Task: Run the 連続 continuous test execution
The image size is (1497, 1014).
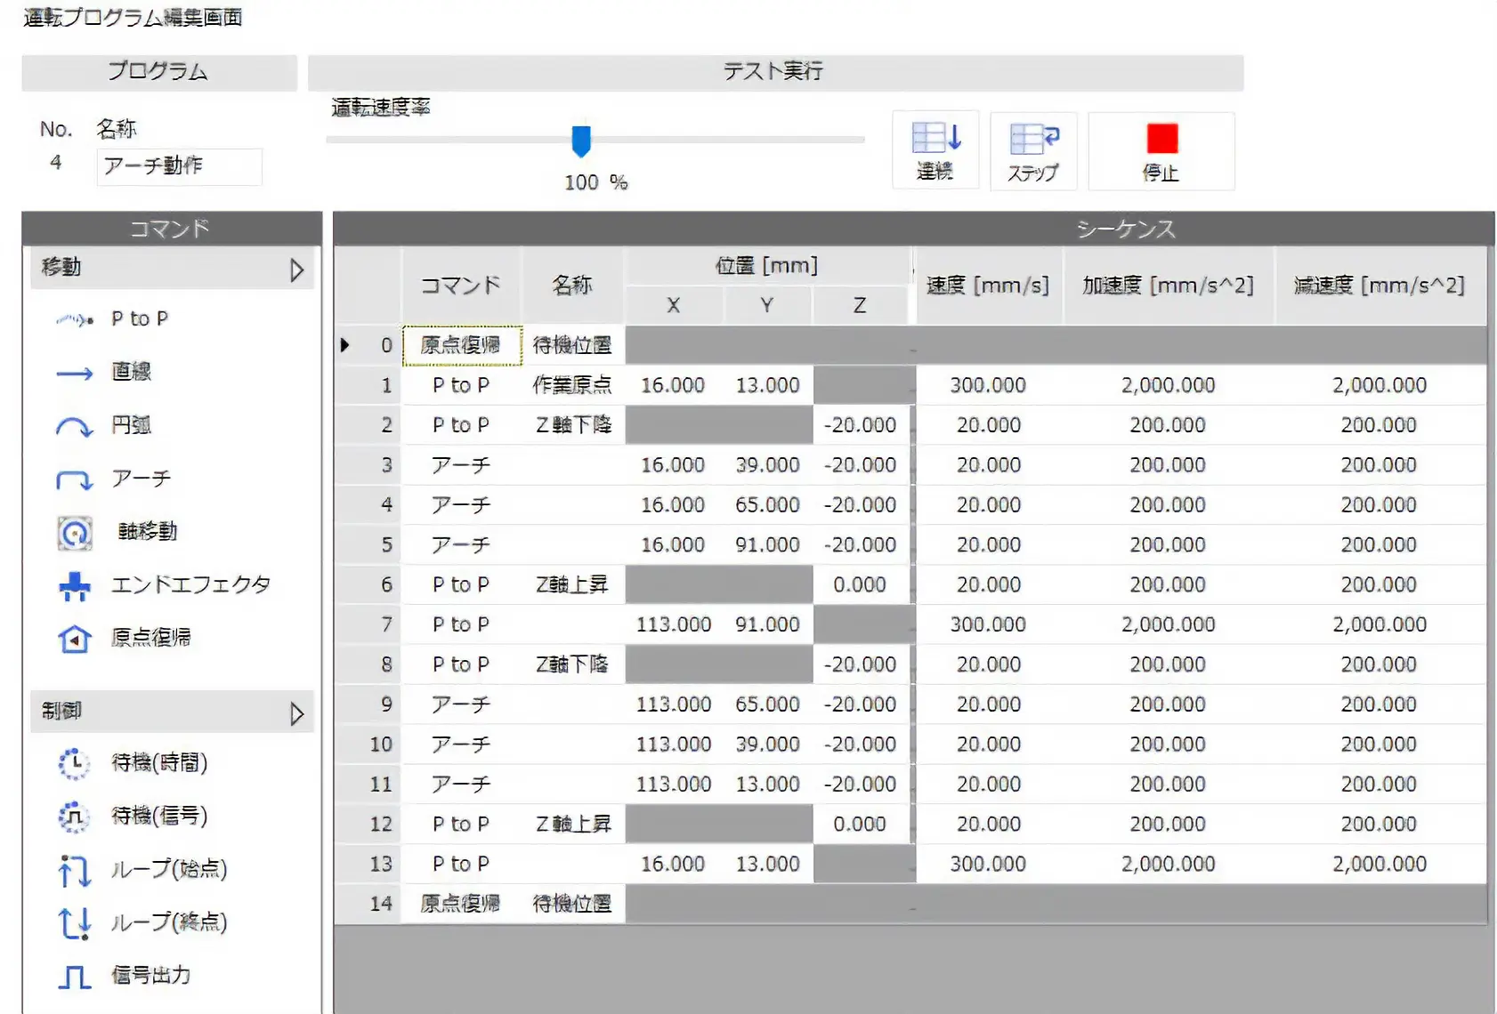Action: coord(935,149)
